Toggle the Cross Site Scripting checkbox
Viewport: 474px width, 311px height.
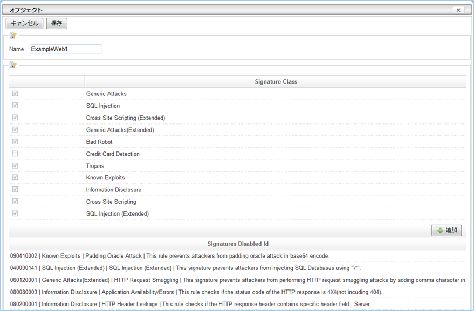click(x=15, y=202)
